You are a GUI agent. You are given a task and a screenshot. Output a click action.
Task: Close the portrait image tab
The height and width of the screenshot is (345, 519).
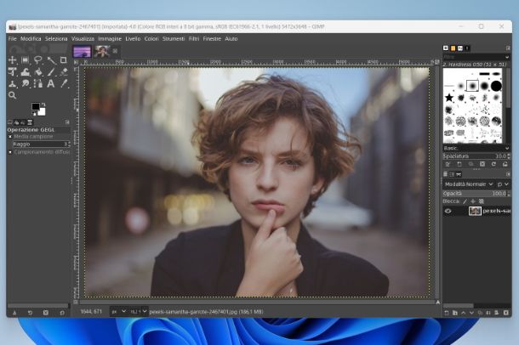click(115, 51)
